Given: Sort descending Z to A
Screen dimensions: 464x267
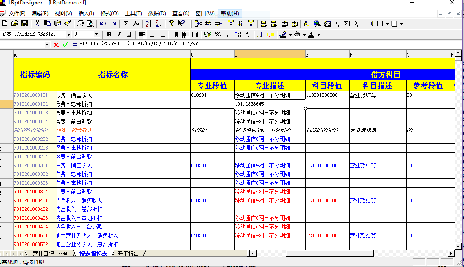Looking at the screenshot, I should pos(159,23).
